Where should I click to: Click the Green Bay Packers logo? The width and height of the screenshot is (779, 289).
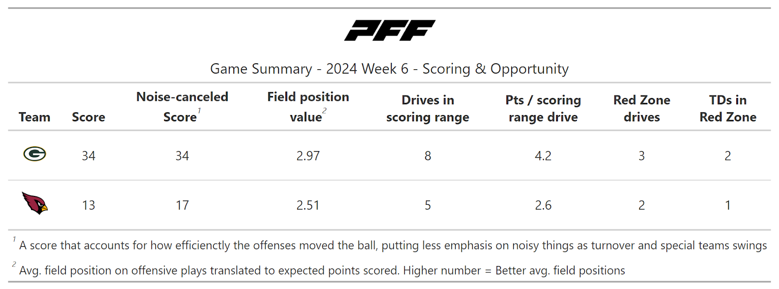tap(35, 154)
